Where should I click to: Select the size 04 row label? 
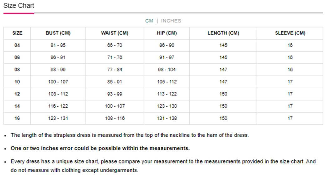17,45
